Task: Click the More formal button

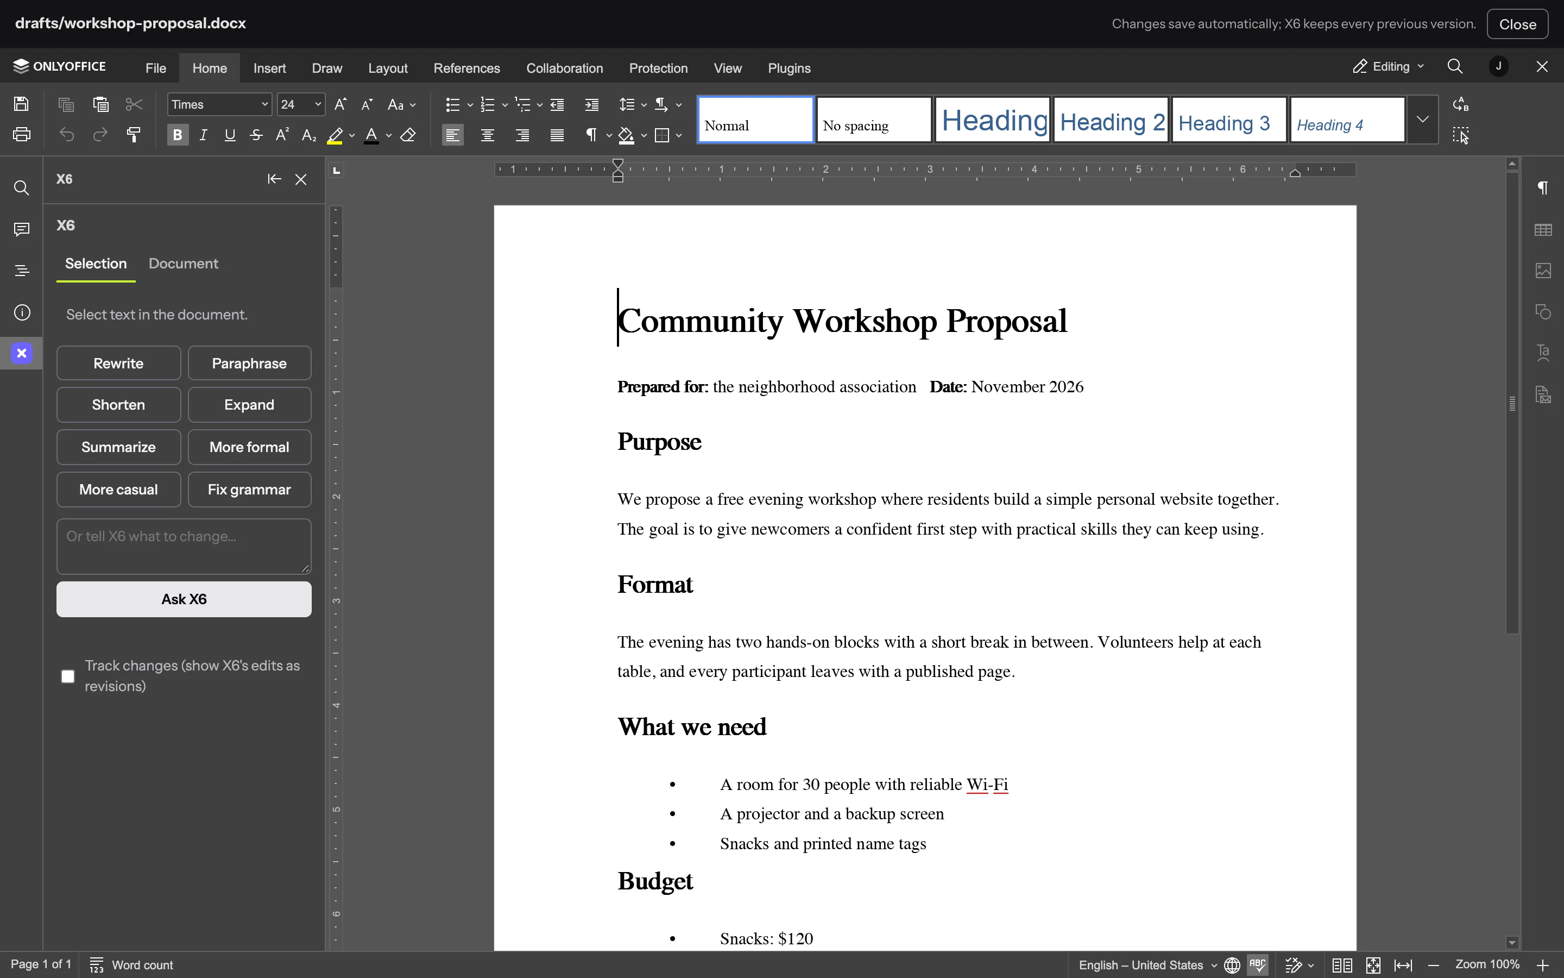Action: click(x=249, y=447)
